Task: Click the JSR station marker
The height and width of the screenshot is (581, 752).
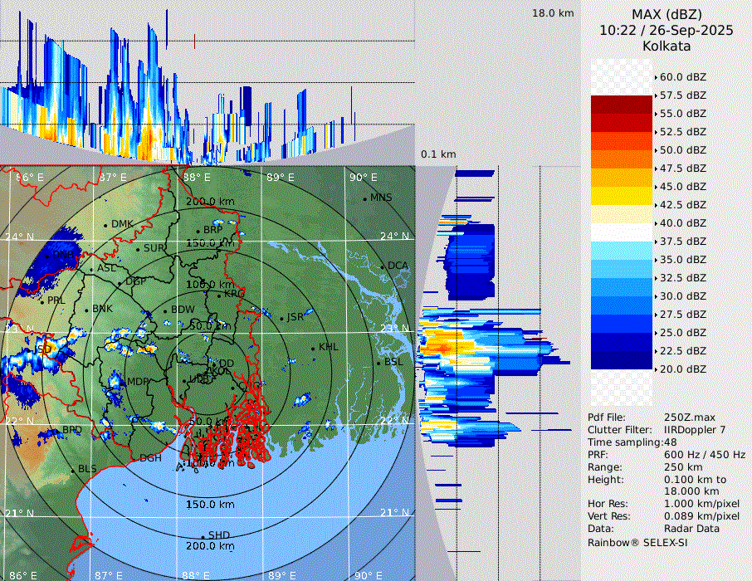Action: point(281,318)
